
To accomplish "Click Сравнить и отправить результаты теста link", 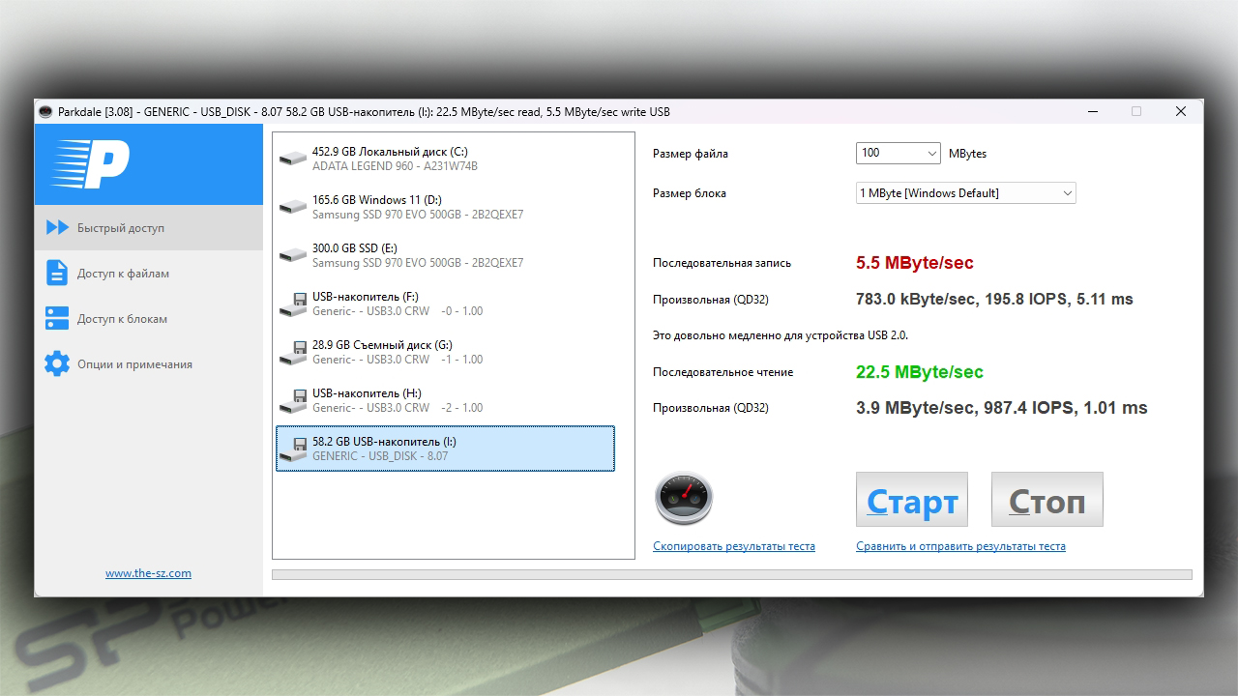I will click(960, 546).
